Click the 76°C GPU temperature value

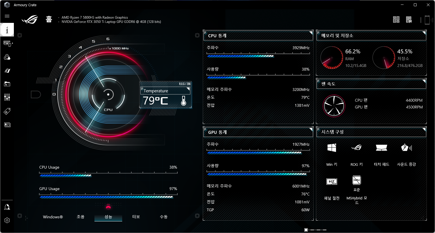(x=305, y=194)
